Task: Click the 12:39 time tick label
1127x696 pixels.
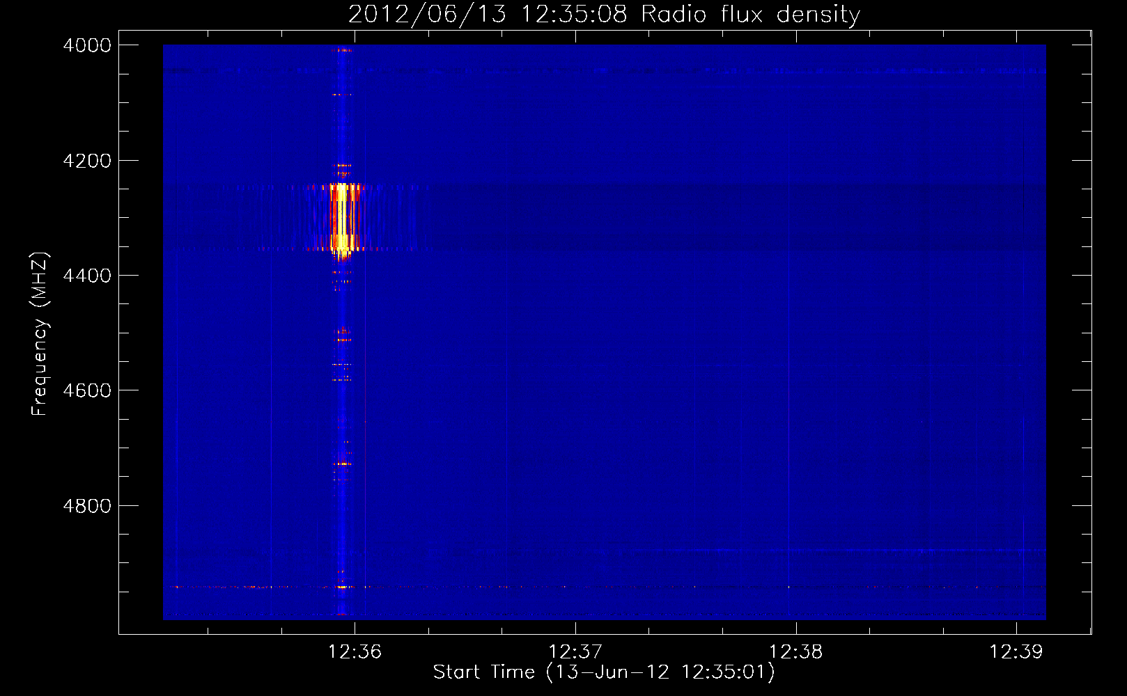Action: pyautogui.click(x=1016, y=651)
